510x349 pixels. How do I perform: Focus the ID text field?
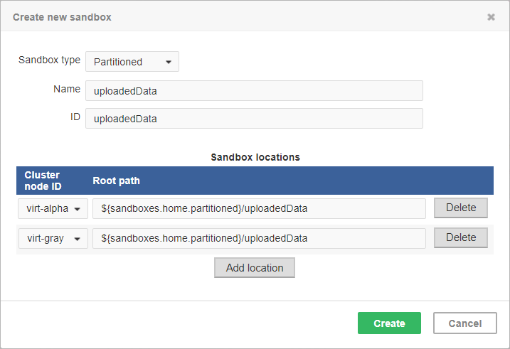pyautogui.click(x=254, y=119)
